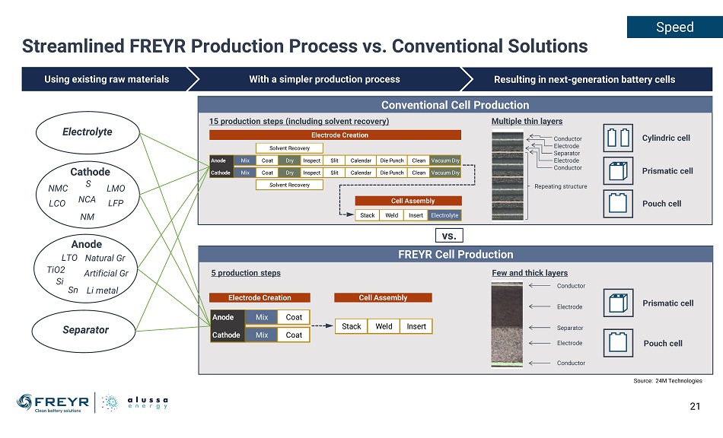The image size is (723, 438).
Task: Click the upper Solvent Recovery box
Action: coord(289,148)
